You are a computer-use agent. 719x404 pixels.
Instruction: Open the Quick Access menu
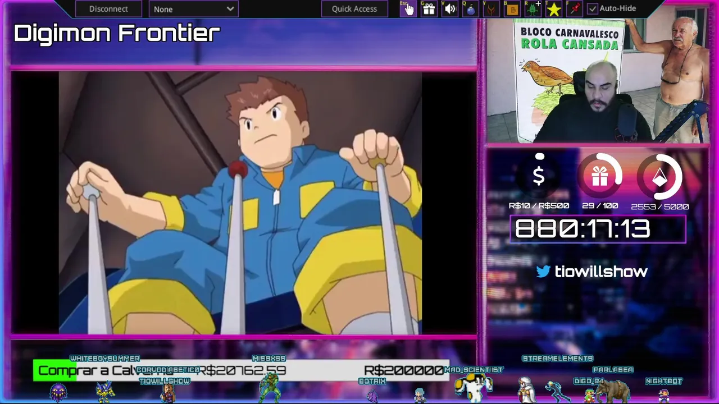[x=354, y=9]
